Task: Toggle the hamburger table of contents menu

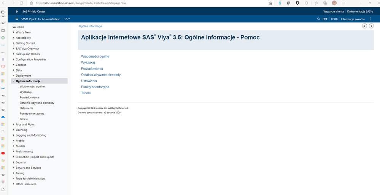Action: (x=17, y=19)
